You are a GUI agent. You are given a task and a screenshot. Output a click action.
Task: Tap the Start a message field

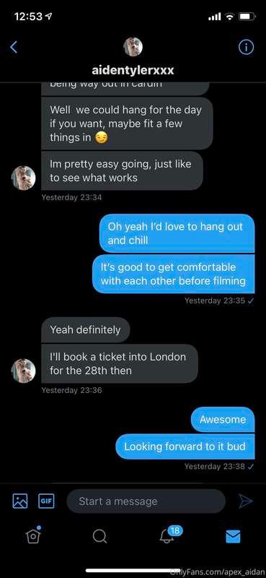(146, 501)
